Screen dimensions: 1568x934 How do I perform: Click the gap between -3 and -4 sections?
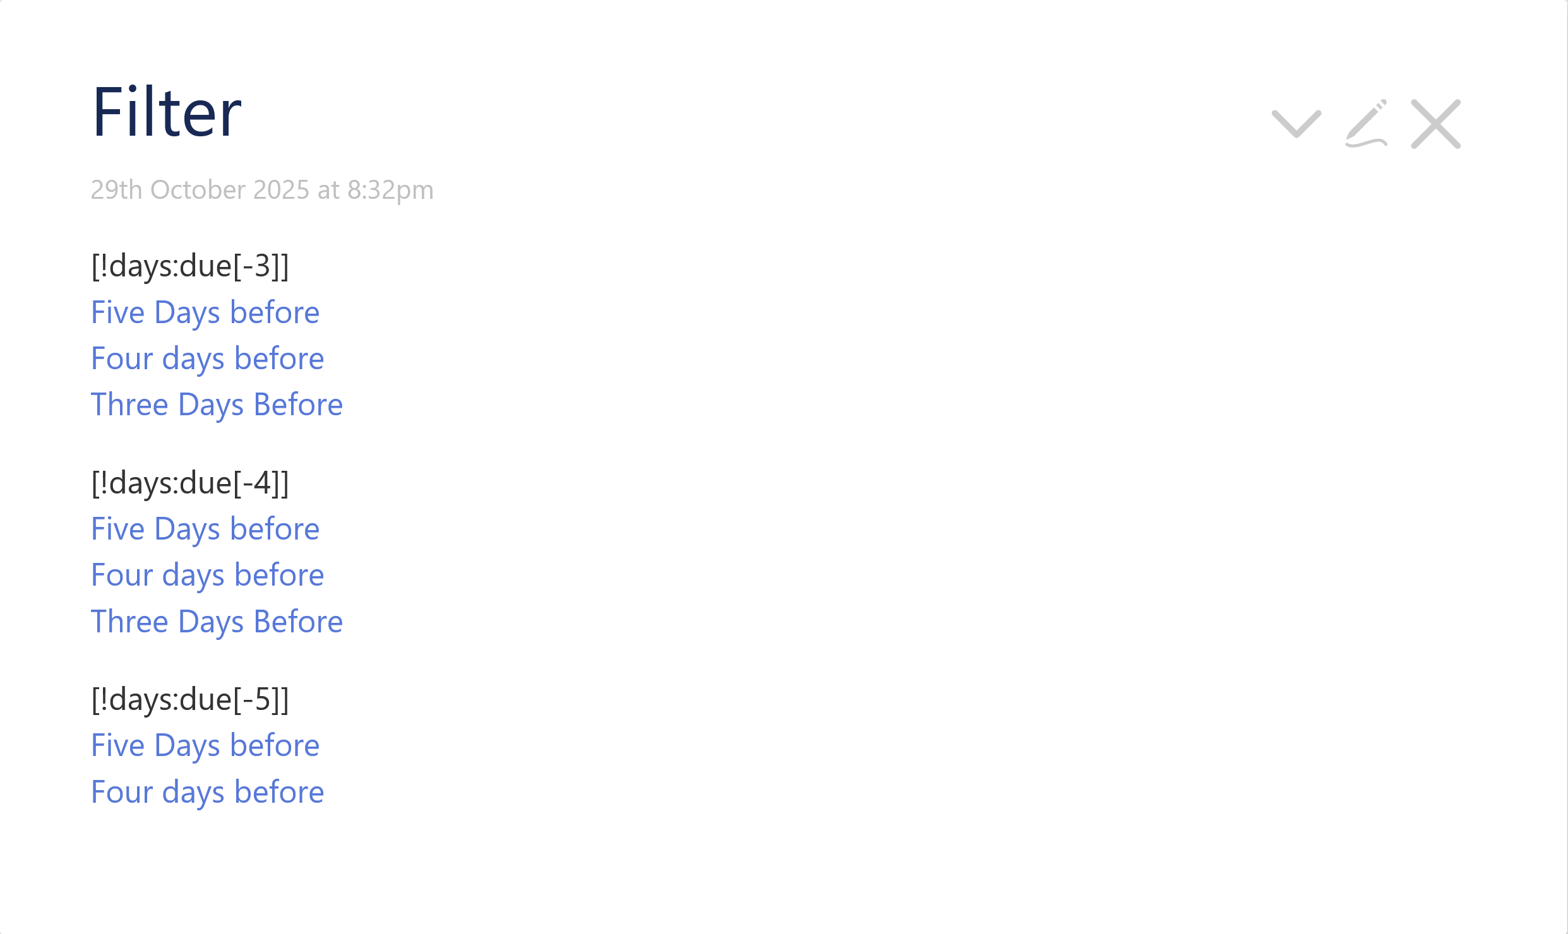click(505, 444)
